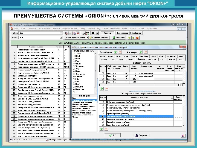Click ORION app icon in the menu bar
Screen dimensions: 197x148
point(12,29)
